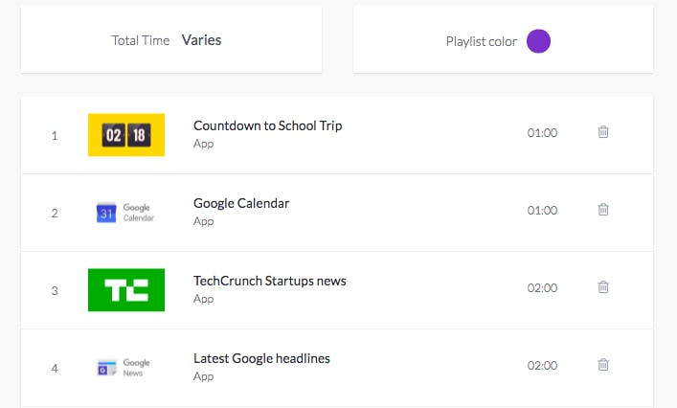Remove the Latest Google headlines item
This screenshot has width=677, height=408.
pyautogui.click(x=603, y=364)
